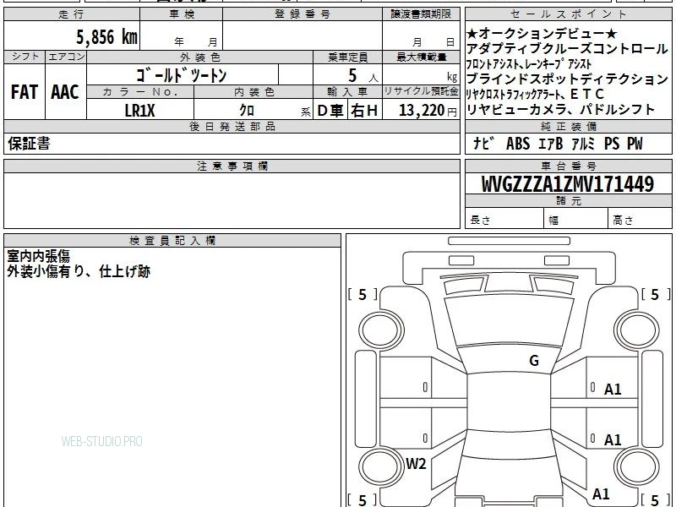Click the 車台番号 header
The width and height of the screenshot is (676, 507).
pyautogui.click(x=568, y=166)
